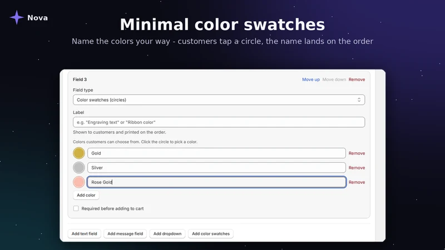This screenshot has width=445, height=250.
Task: Edit the Silver color name field
Action: pyautogui.click(x=216, y=168)
